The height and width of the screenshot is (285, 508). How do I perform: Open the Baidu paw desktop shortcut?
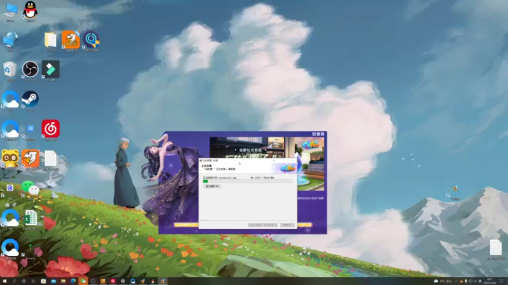pyautogui.click(x=10, y=188)
